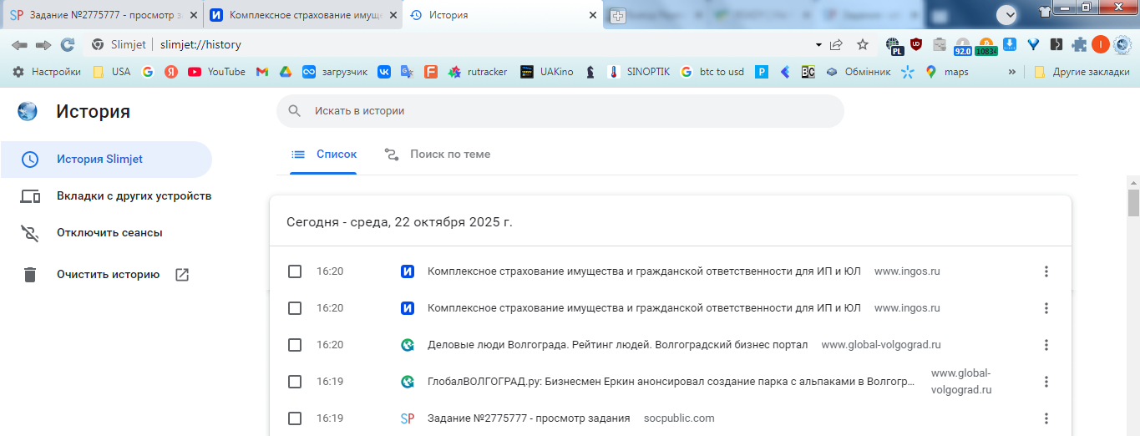Open the T-shirt theme icon

[x=1045, y=11]
